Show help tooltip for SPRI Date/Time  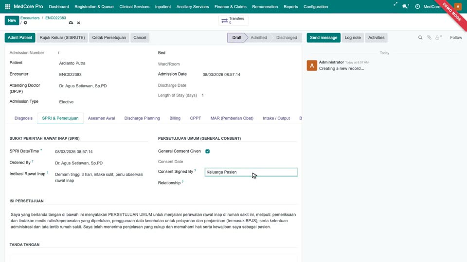(41, 150)
